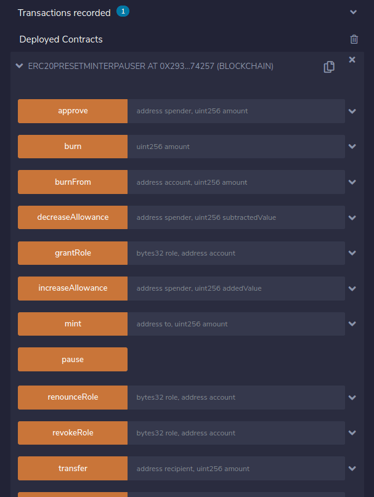The width and height of the screenshot is (374, 497).
Task: Expand the grantRole function parameters
Action: pyautogui.click(x=352, y=253)
